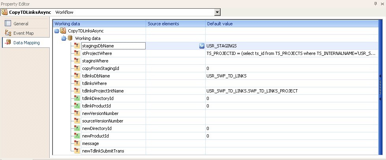
Task: Edit the USR_SWF_TD_LINKS.SWF_TD_LINKS_PROJECT value
Action: coord(292,91)
